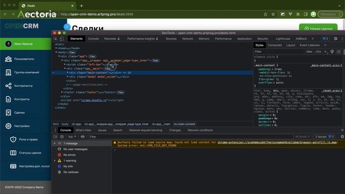Switch to the Sources tab

[171, 39]
